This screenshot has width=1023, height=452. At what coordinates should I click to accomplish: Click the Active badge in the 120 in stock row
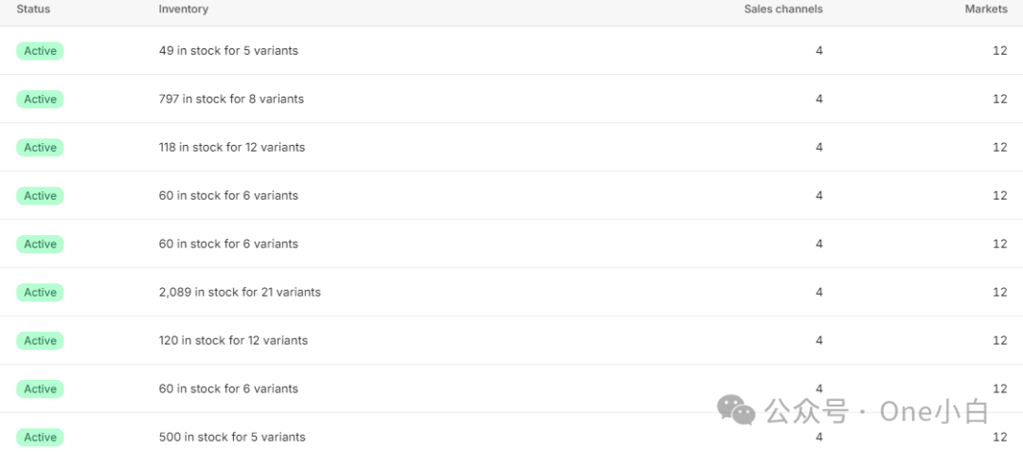click(40, 341)
